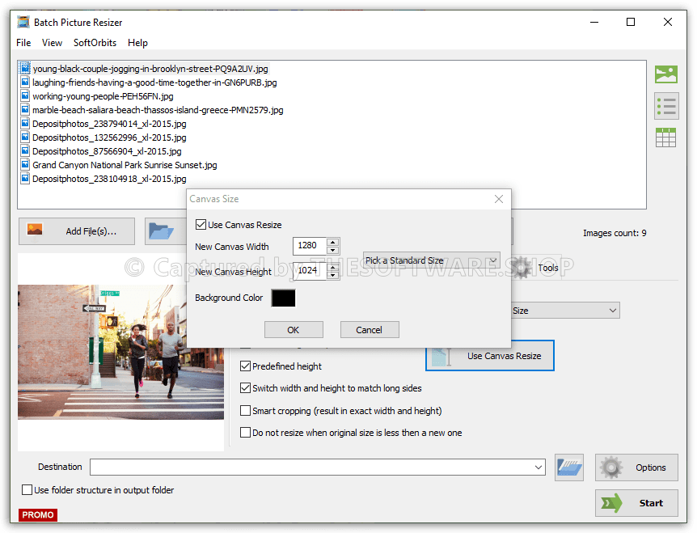Confirm Canvas Size with OK
The height and width of the screenshot is (533, 697).
click(x=294, y=330)
